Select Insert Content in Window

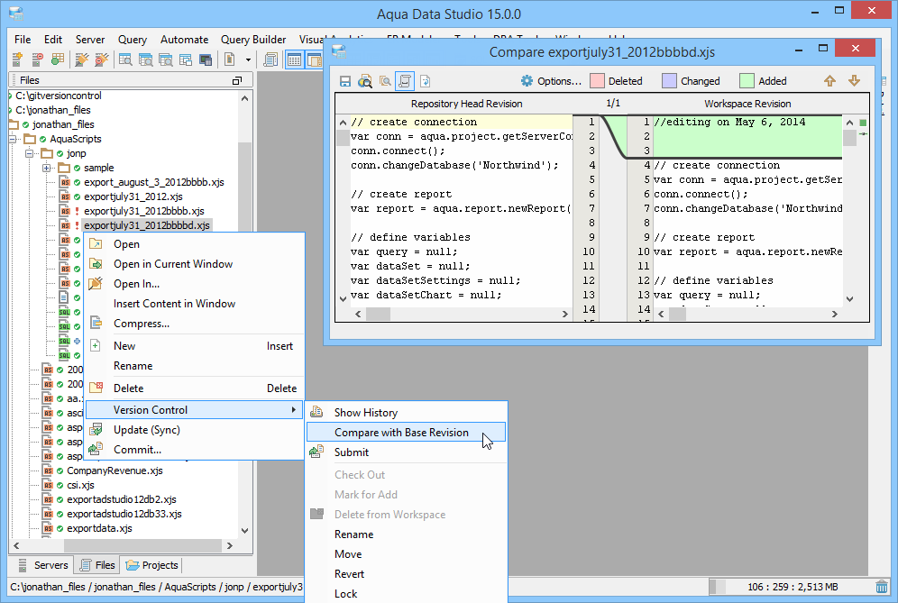(x=195, y=304)
